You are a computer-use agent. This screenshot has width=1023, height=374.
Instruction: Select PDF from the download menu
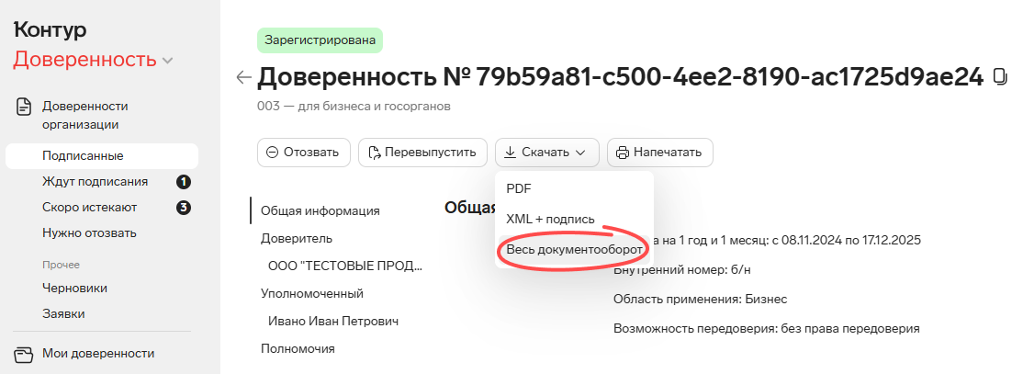(519, 188)
